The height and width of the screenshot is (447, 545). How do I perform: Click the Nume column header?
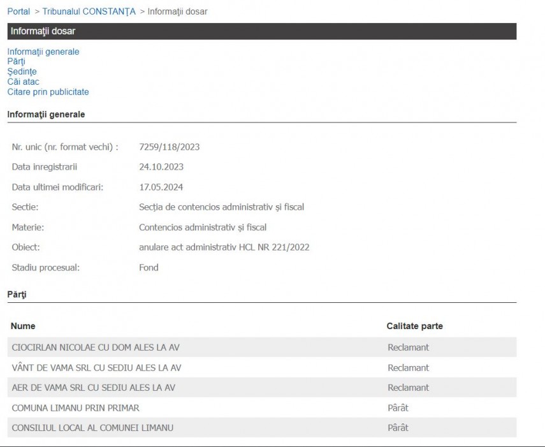pos(23,326)
